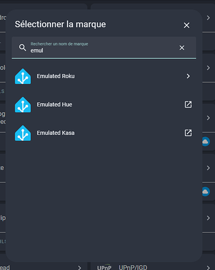
Task: Click the Emulated Hue Home Assistant logo
Action: coord(23,105)
